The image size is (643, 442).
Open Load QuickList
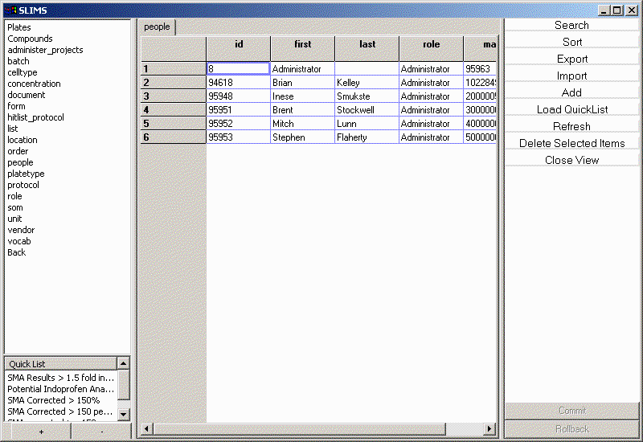pos(571,109)
